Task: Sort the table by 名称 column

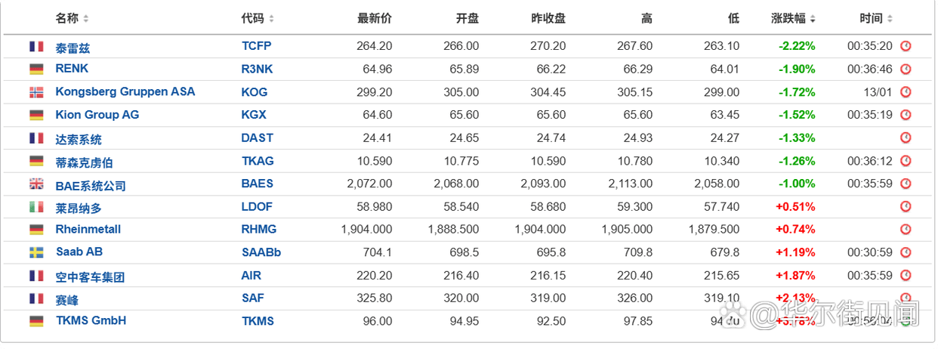Action: [72, 18]
